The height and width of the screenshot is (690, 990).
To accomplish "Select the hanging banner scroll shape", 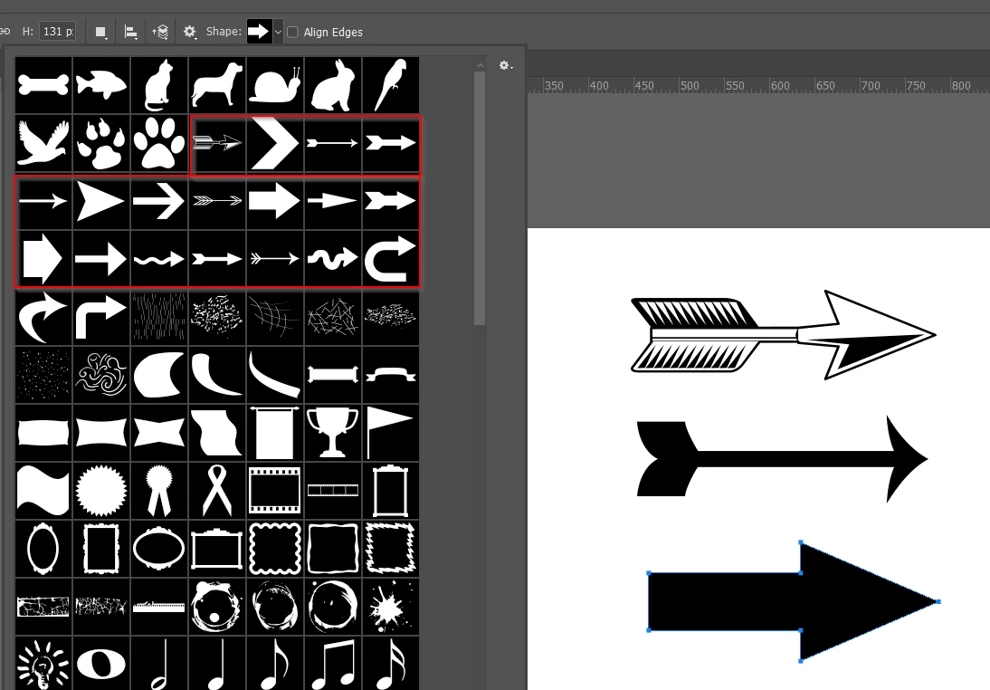I will (x=275, y=432).
